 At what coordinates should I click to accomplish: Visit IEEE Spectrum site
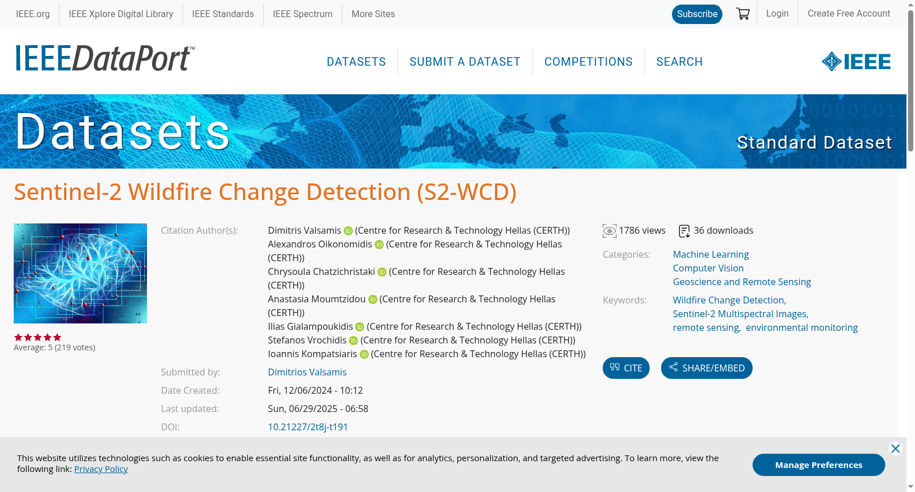point(303,14)
